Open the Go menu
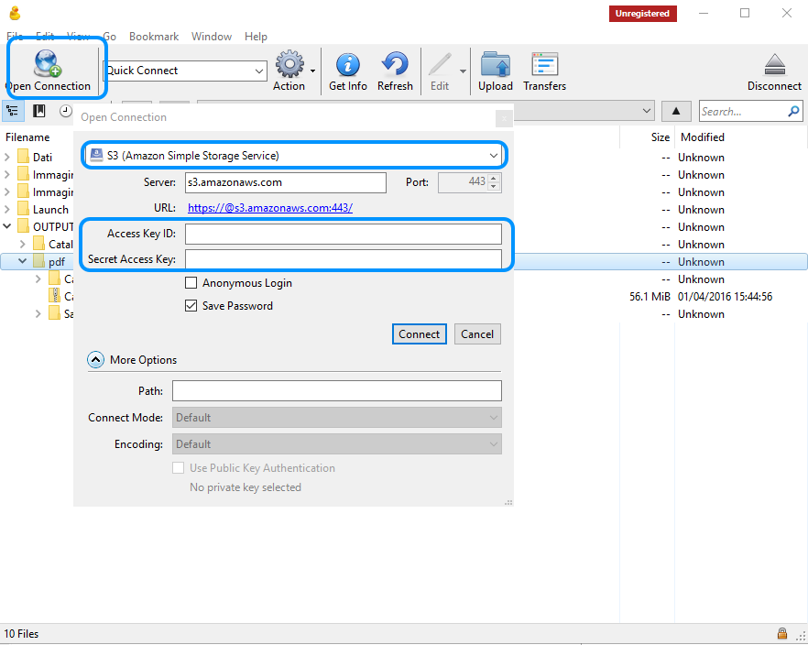Viewport: 808px width, 645px height. click(109, 37)
